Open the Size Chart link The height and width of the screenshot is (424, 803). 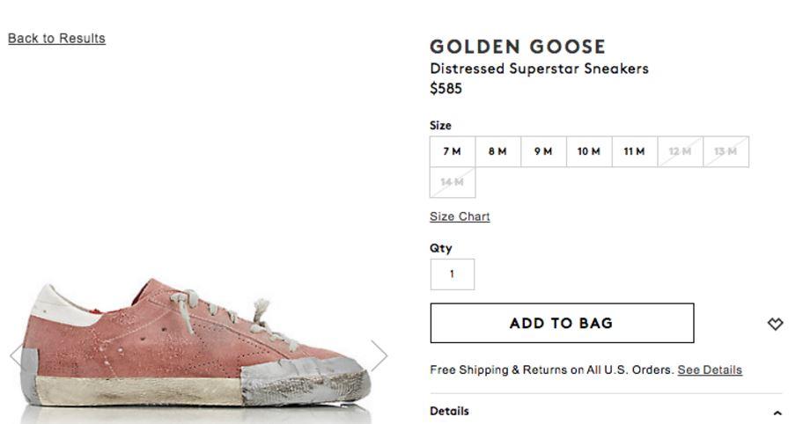click(x=460, y=216)
